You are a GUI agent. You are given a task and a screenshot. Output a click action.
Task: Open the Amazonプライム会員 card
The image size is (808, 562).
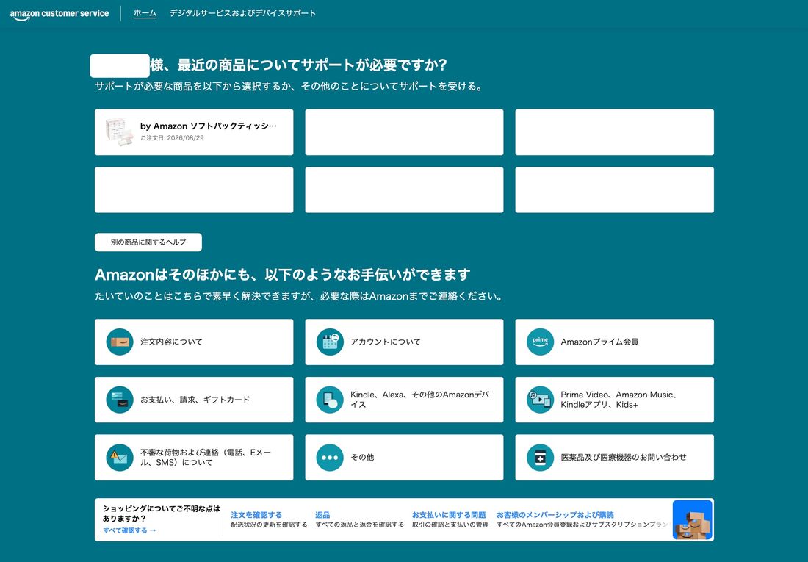(x=614, y=342)
